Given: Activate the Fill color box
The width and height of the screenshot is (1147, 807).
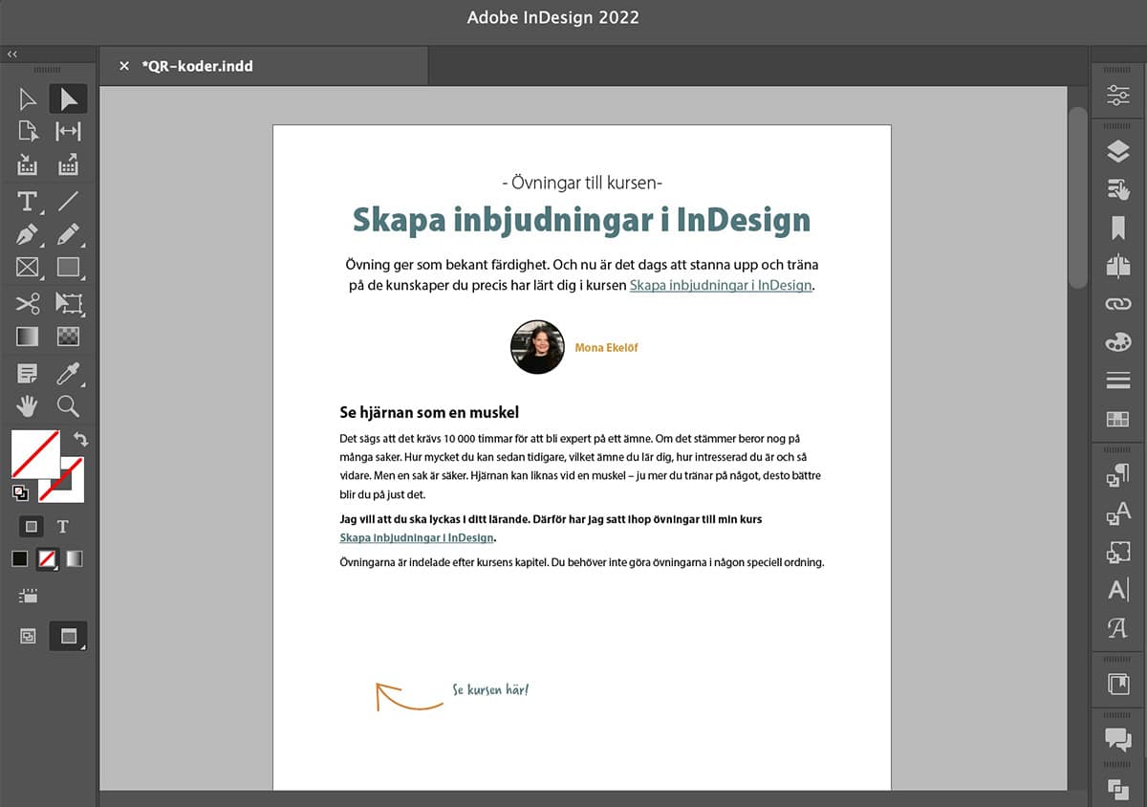Looking at the screenshot, I should [35, 454].
